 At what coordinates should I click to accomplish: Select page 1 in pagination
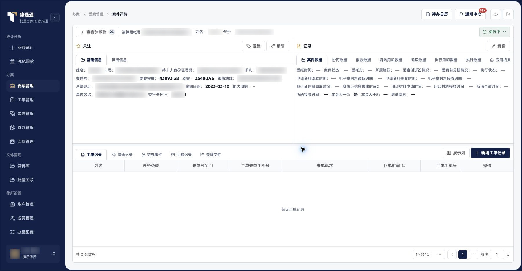(x=463, y=254)
